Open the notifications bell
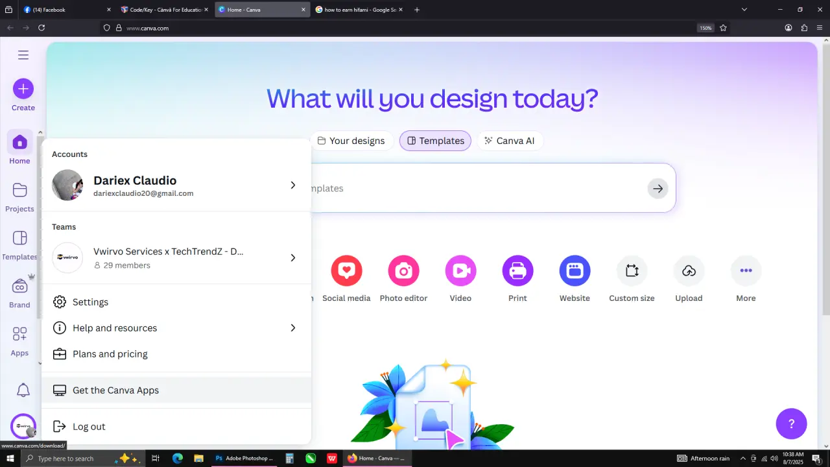Viewport: 830px width, 467px height. [23, 390]
